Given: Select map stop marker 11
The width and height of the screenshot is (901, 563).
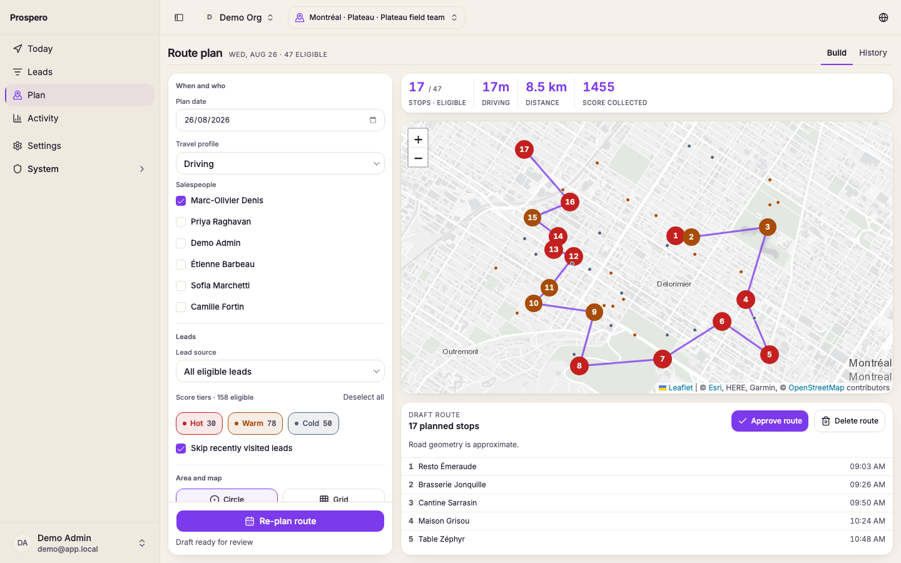Looking at the screenshot, I should pos(549,288).
